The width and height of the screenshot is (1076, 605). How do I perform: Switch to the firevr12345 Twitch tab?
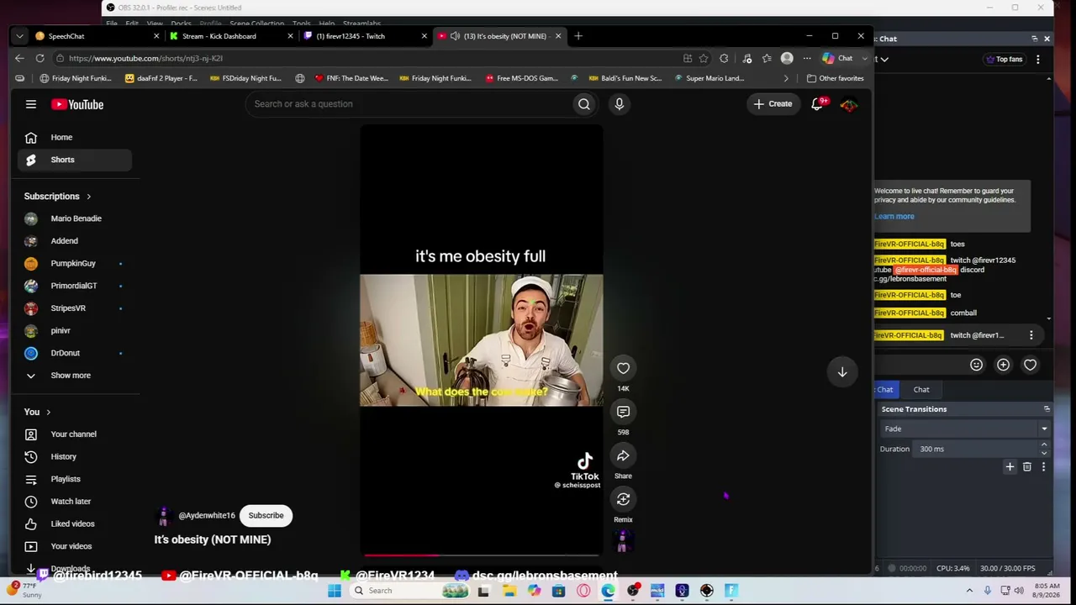pos(365,36)
